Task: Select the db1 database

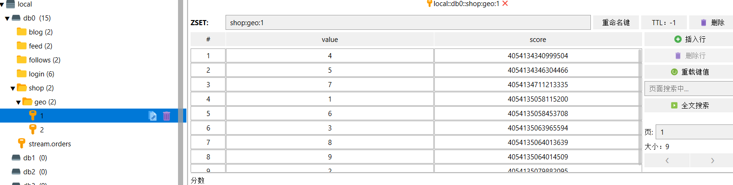Action: [x=29, y=158]
